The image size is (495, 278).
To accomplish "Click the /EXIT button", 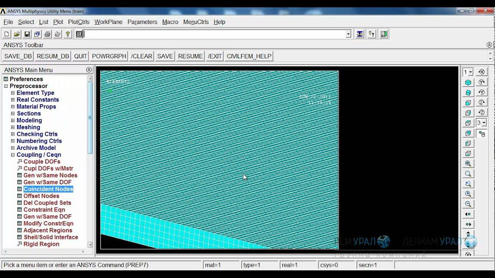I will [x=215, y=56].
